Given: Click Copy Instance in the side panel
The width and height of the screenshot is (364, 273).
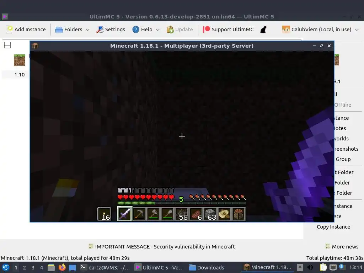Looking at the screenshot, I should 333,227.
